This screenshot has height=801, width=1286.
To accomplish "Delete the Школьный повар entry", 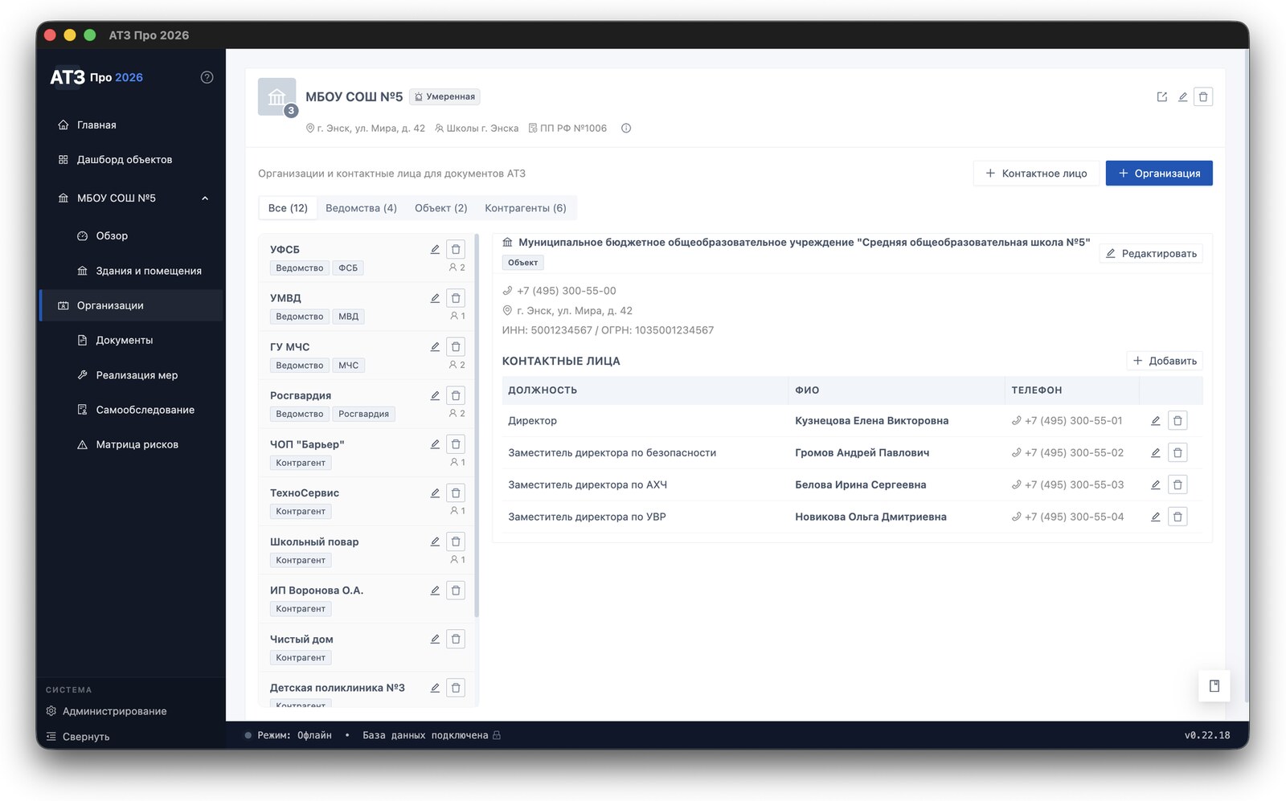I will (456, 541).
